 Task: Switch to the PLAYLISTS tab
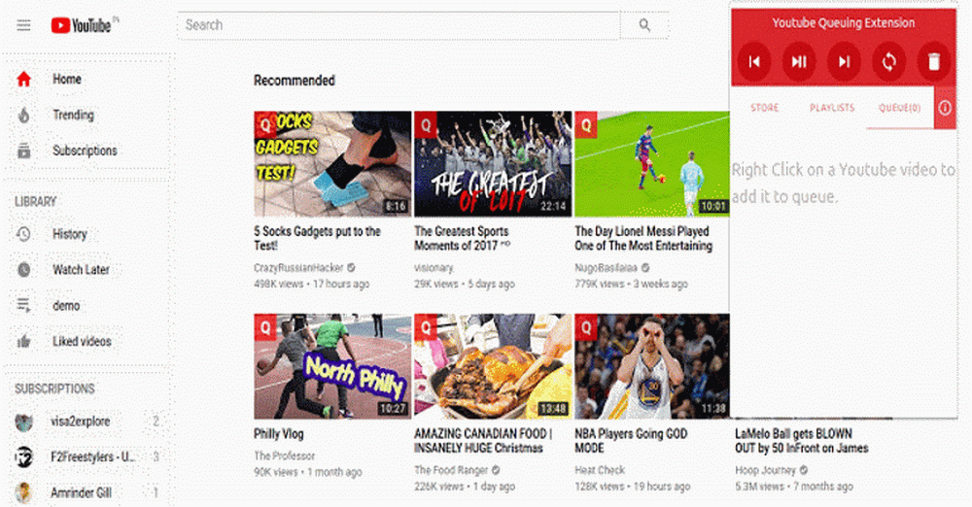pyautogui.click(x=832, y=108)
